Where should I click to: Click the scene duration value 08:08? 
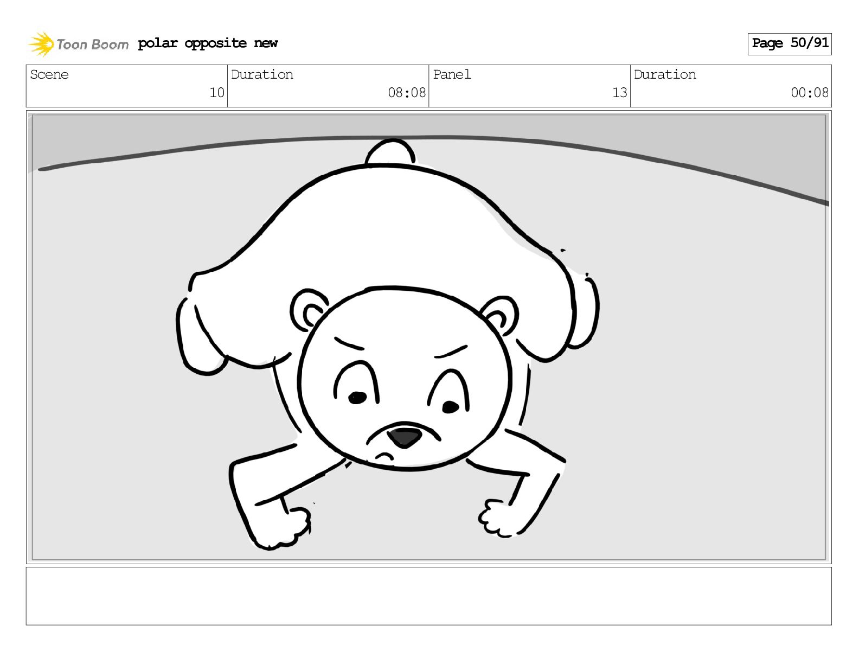[x=407, y=93]
